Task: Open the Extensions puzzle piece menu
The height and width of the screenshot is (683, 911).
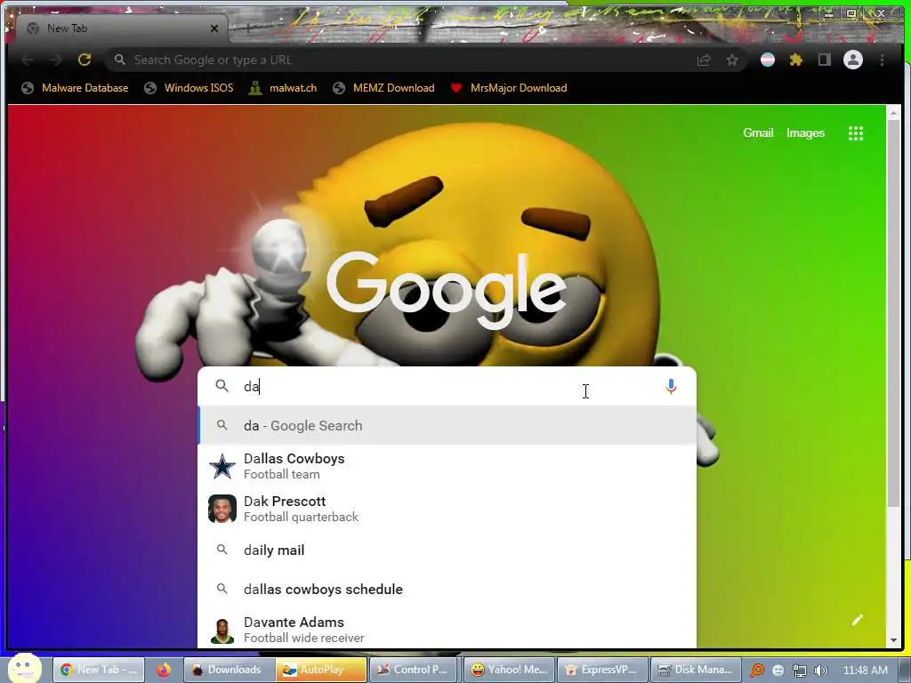Action: [x=796, y=60]
